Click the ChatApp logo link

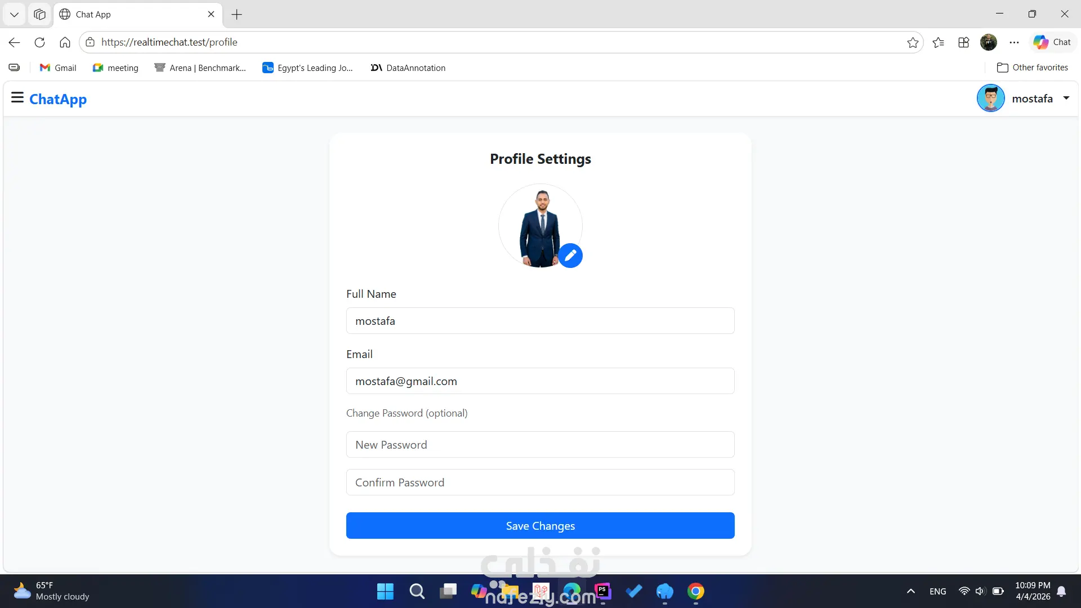click(58, 99)
